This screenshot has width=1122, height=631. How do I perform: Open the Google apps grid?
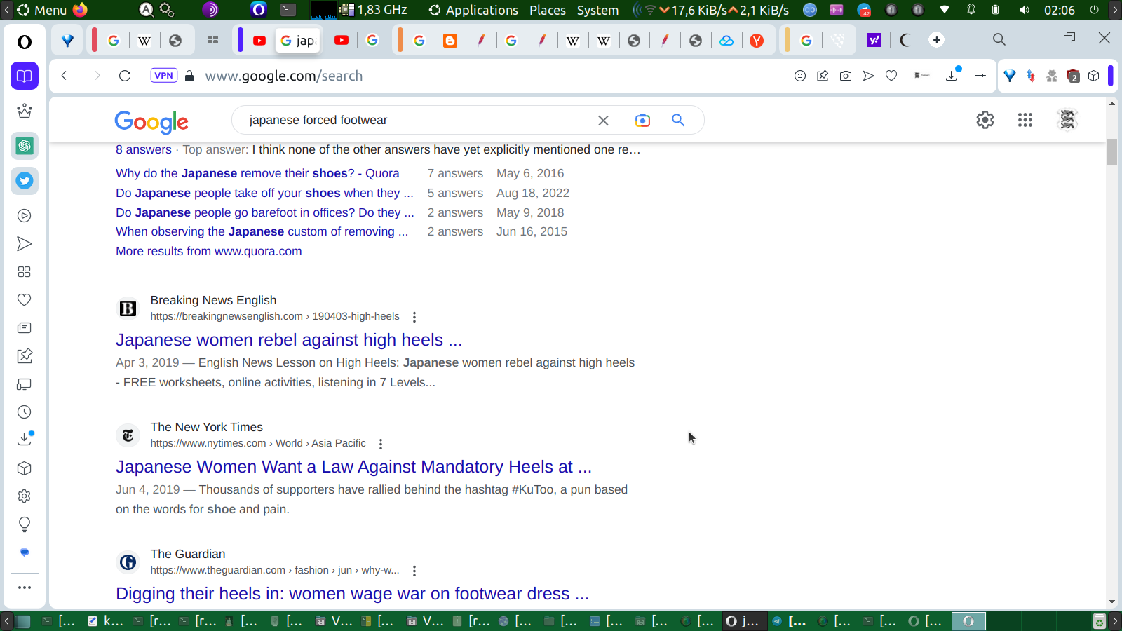1025,120
